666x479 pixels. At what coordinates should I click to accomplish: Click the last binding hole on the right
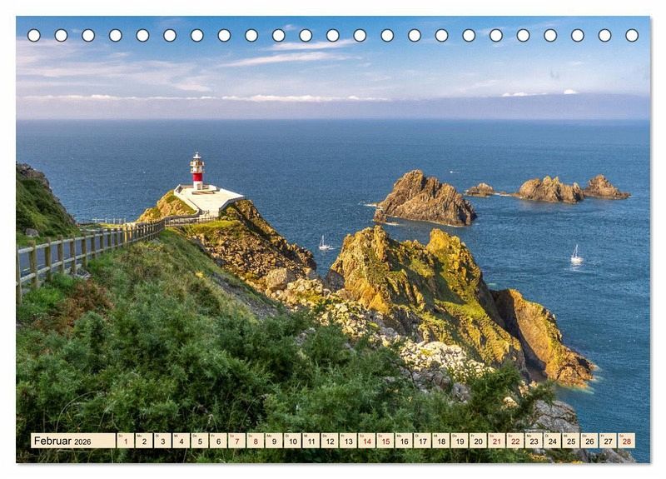pos(632,35)
